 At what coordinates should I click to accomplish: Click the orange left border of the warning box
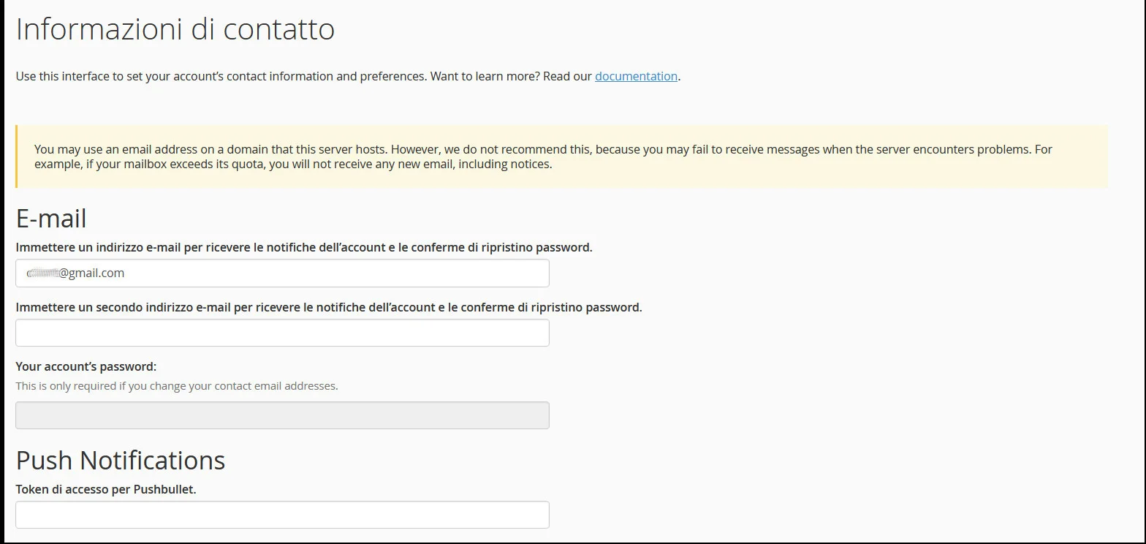tap(16, 156)
